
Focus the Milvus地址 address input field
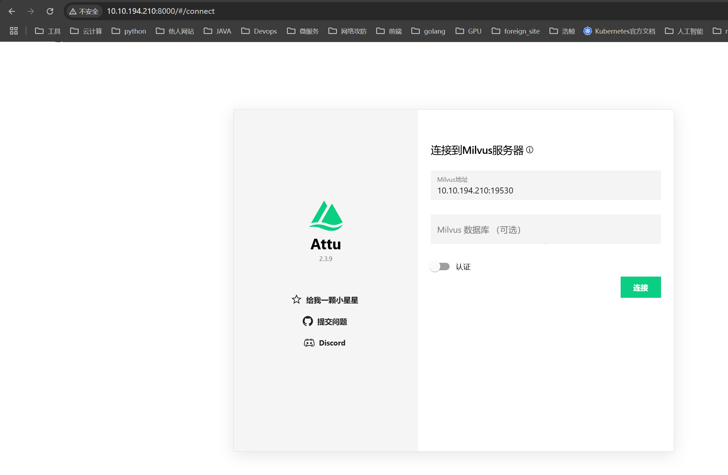(x=546, y=190)
